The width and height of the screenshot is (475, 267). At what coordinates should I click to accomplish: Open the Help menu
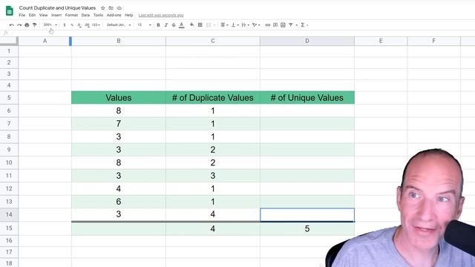[x=129, y=15]
